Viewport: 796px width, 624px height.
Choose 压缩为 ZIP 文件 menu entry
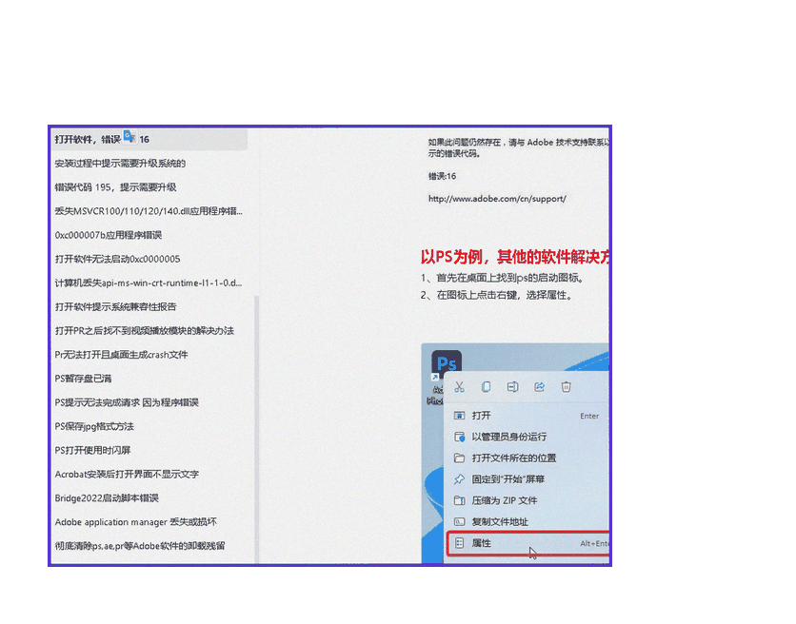(x=527, y=500)
